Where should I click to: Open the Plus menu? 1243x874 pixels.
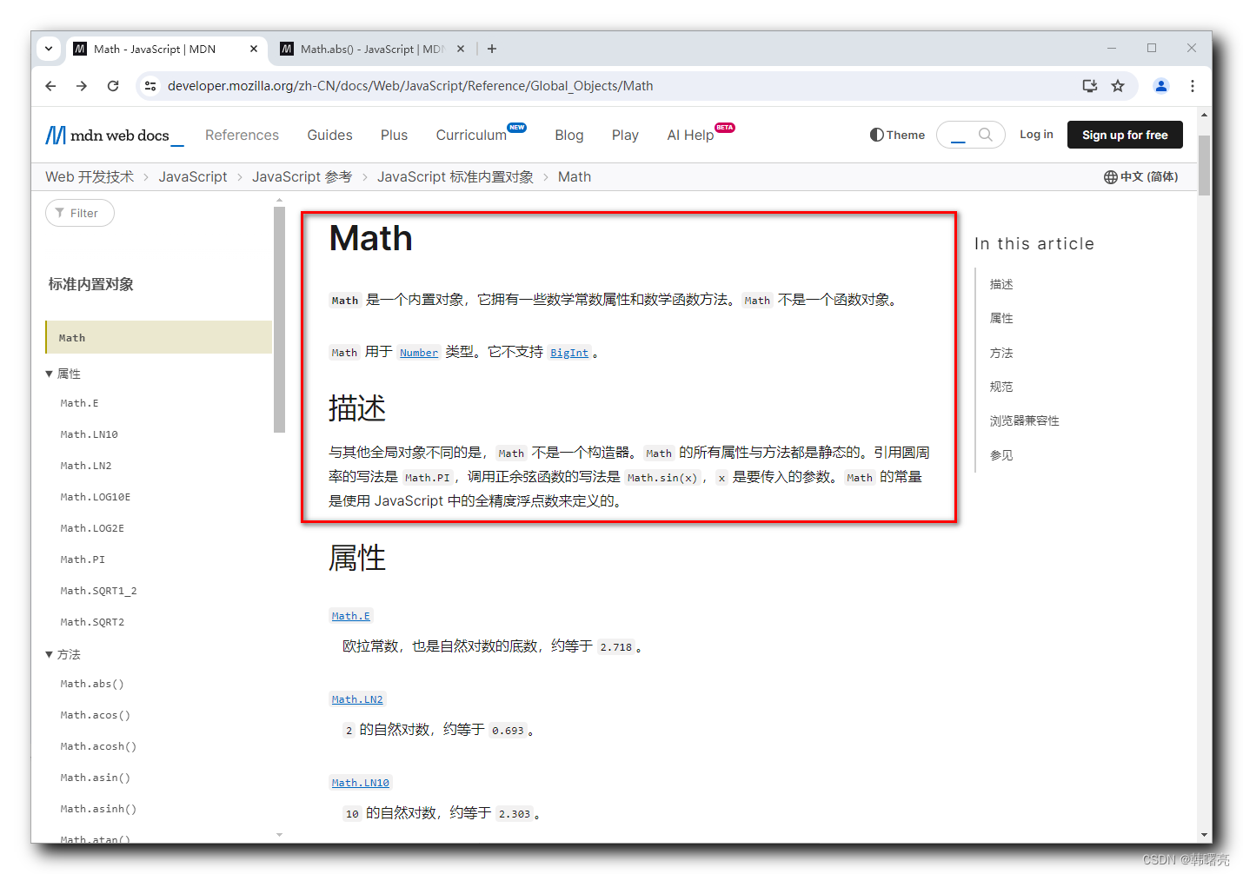click(x=394, y=136)
